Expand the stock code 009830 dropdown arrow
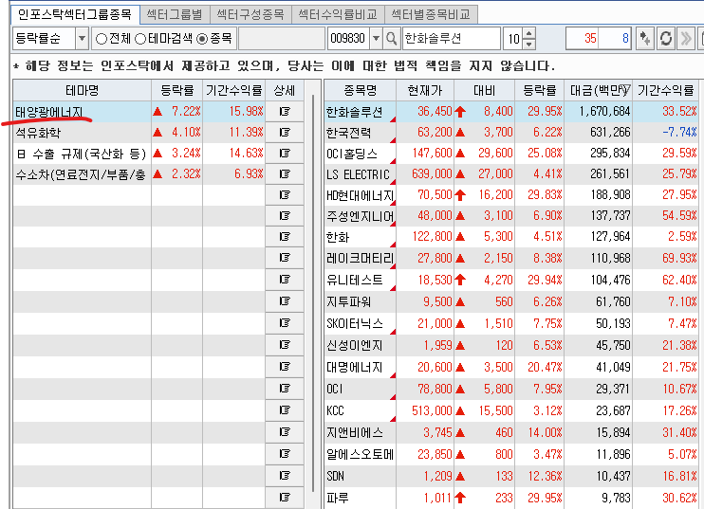 coord(377,39)
